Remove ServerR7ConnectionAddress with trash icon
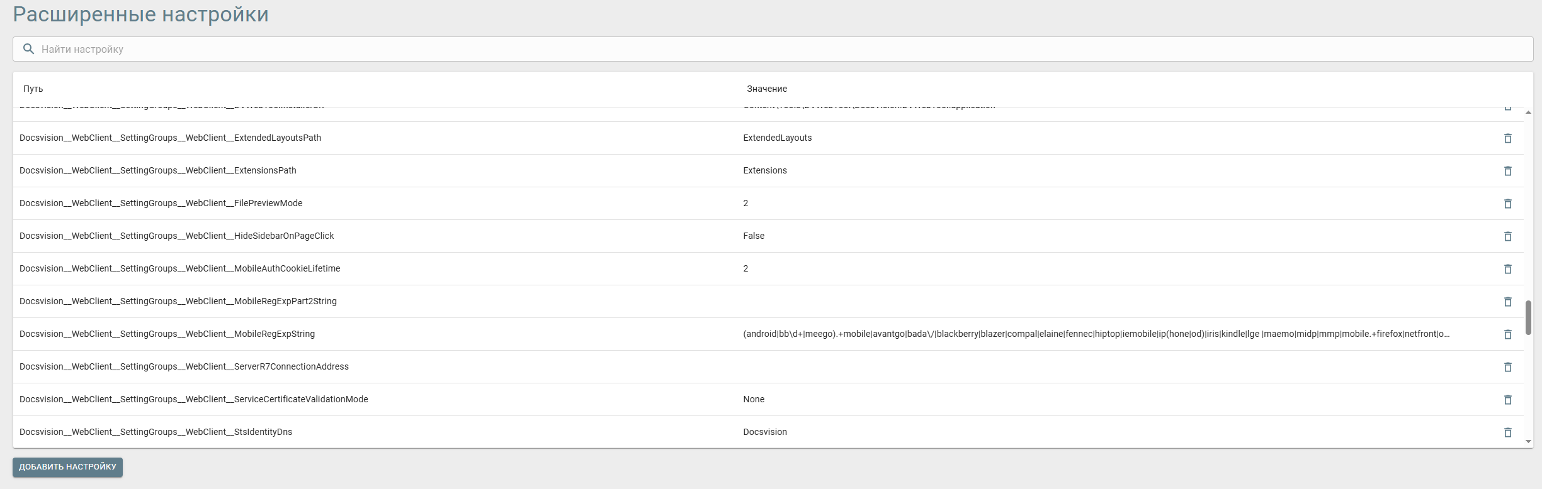1542x489 pixels. tap(1507, 367)
